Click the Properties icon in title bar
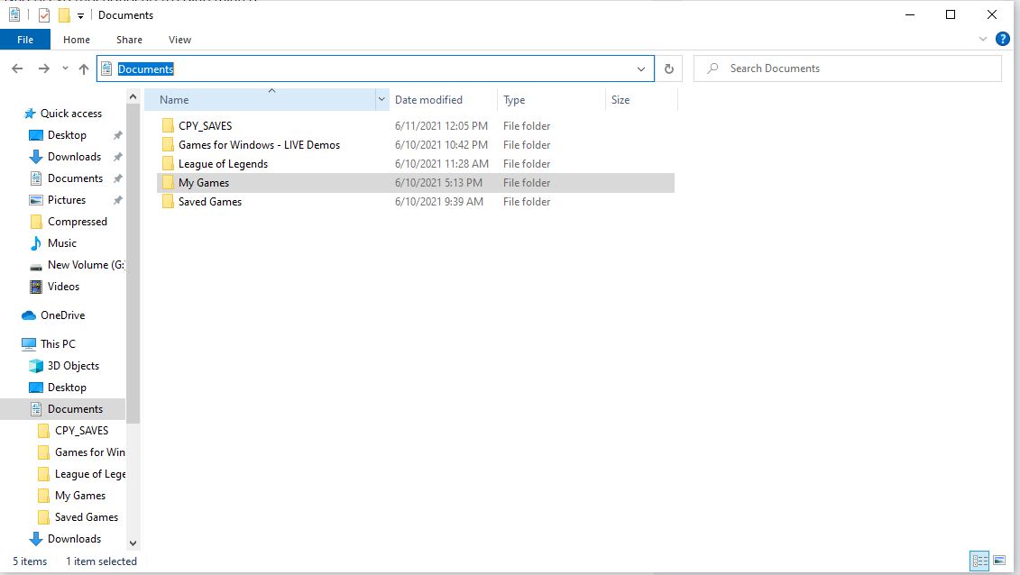Viewport: 1020px width, 575px height. click(43, 15)
